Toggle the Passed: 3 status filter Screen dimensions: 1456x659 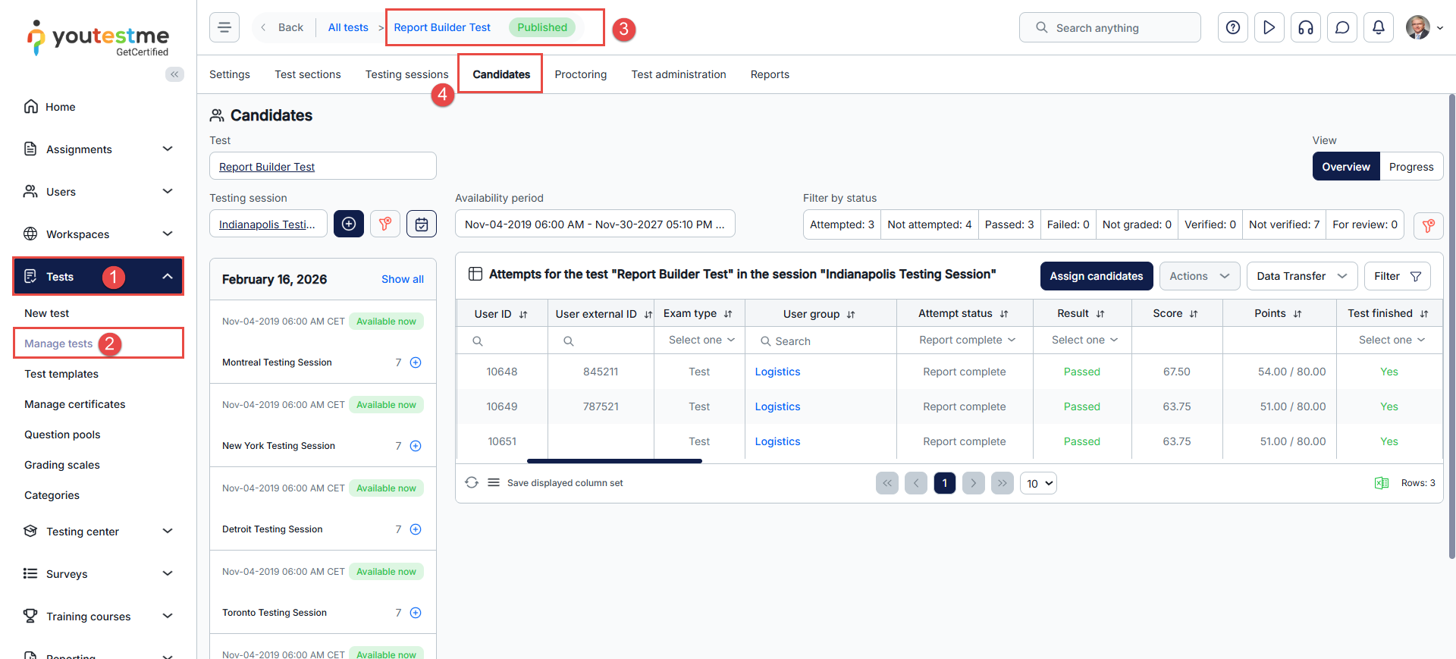point(1009,224)
